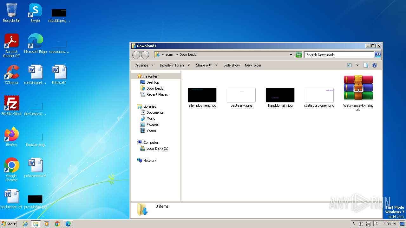Open FileZilla Client shortcut

(x=11, y=106)
